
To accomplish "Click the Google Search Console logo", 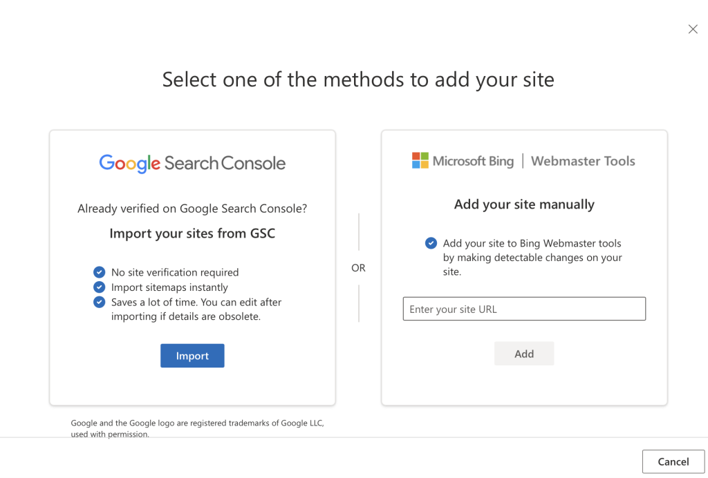I will point(192,163).
